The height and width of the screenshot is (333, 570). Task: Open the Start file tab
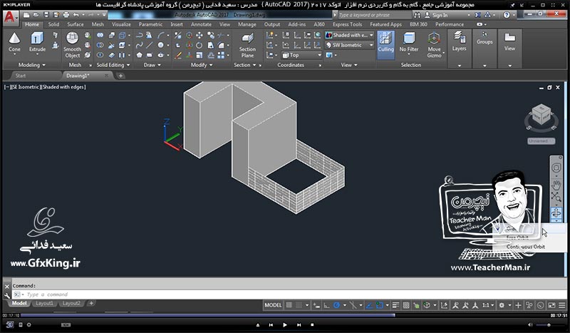pyautogui.click(x=21, y=76)
